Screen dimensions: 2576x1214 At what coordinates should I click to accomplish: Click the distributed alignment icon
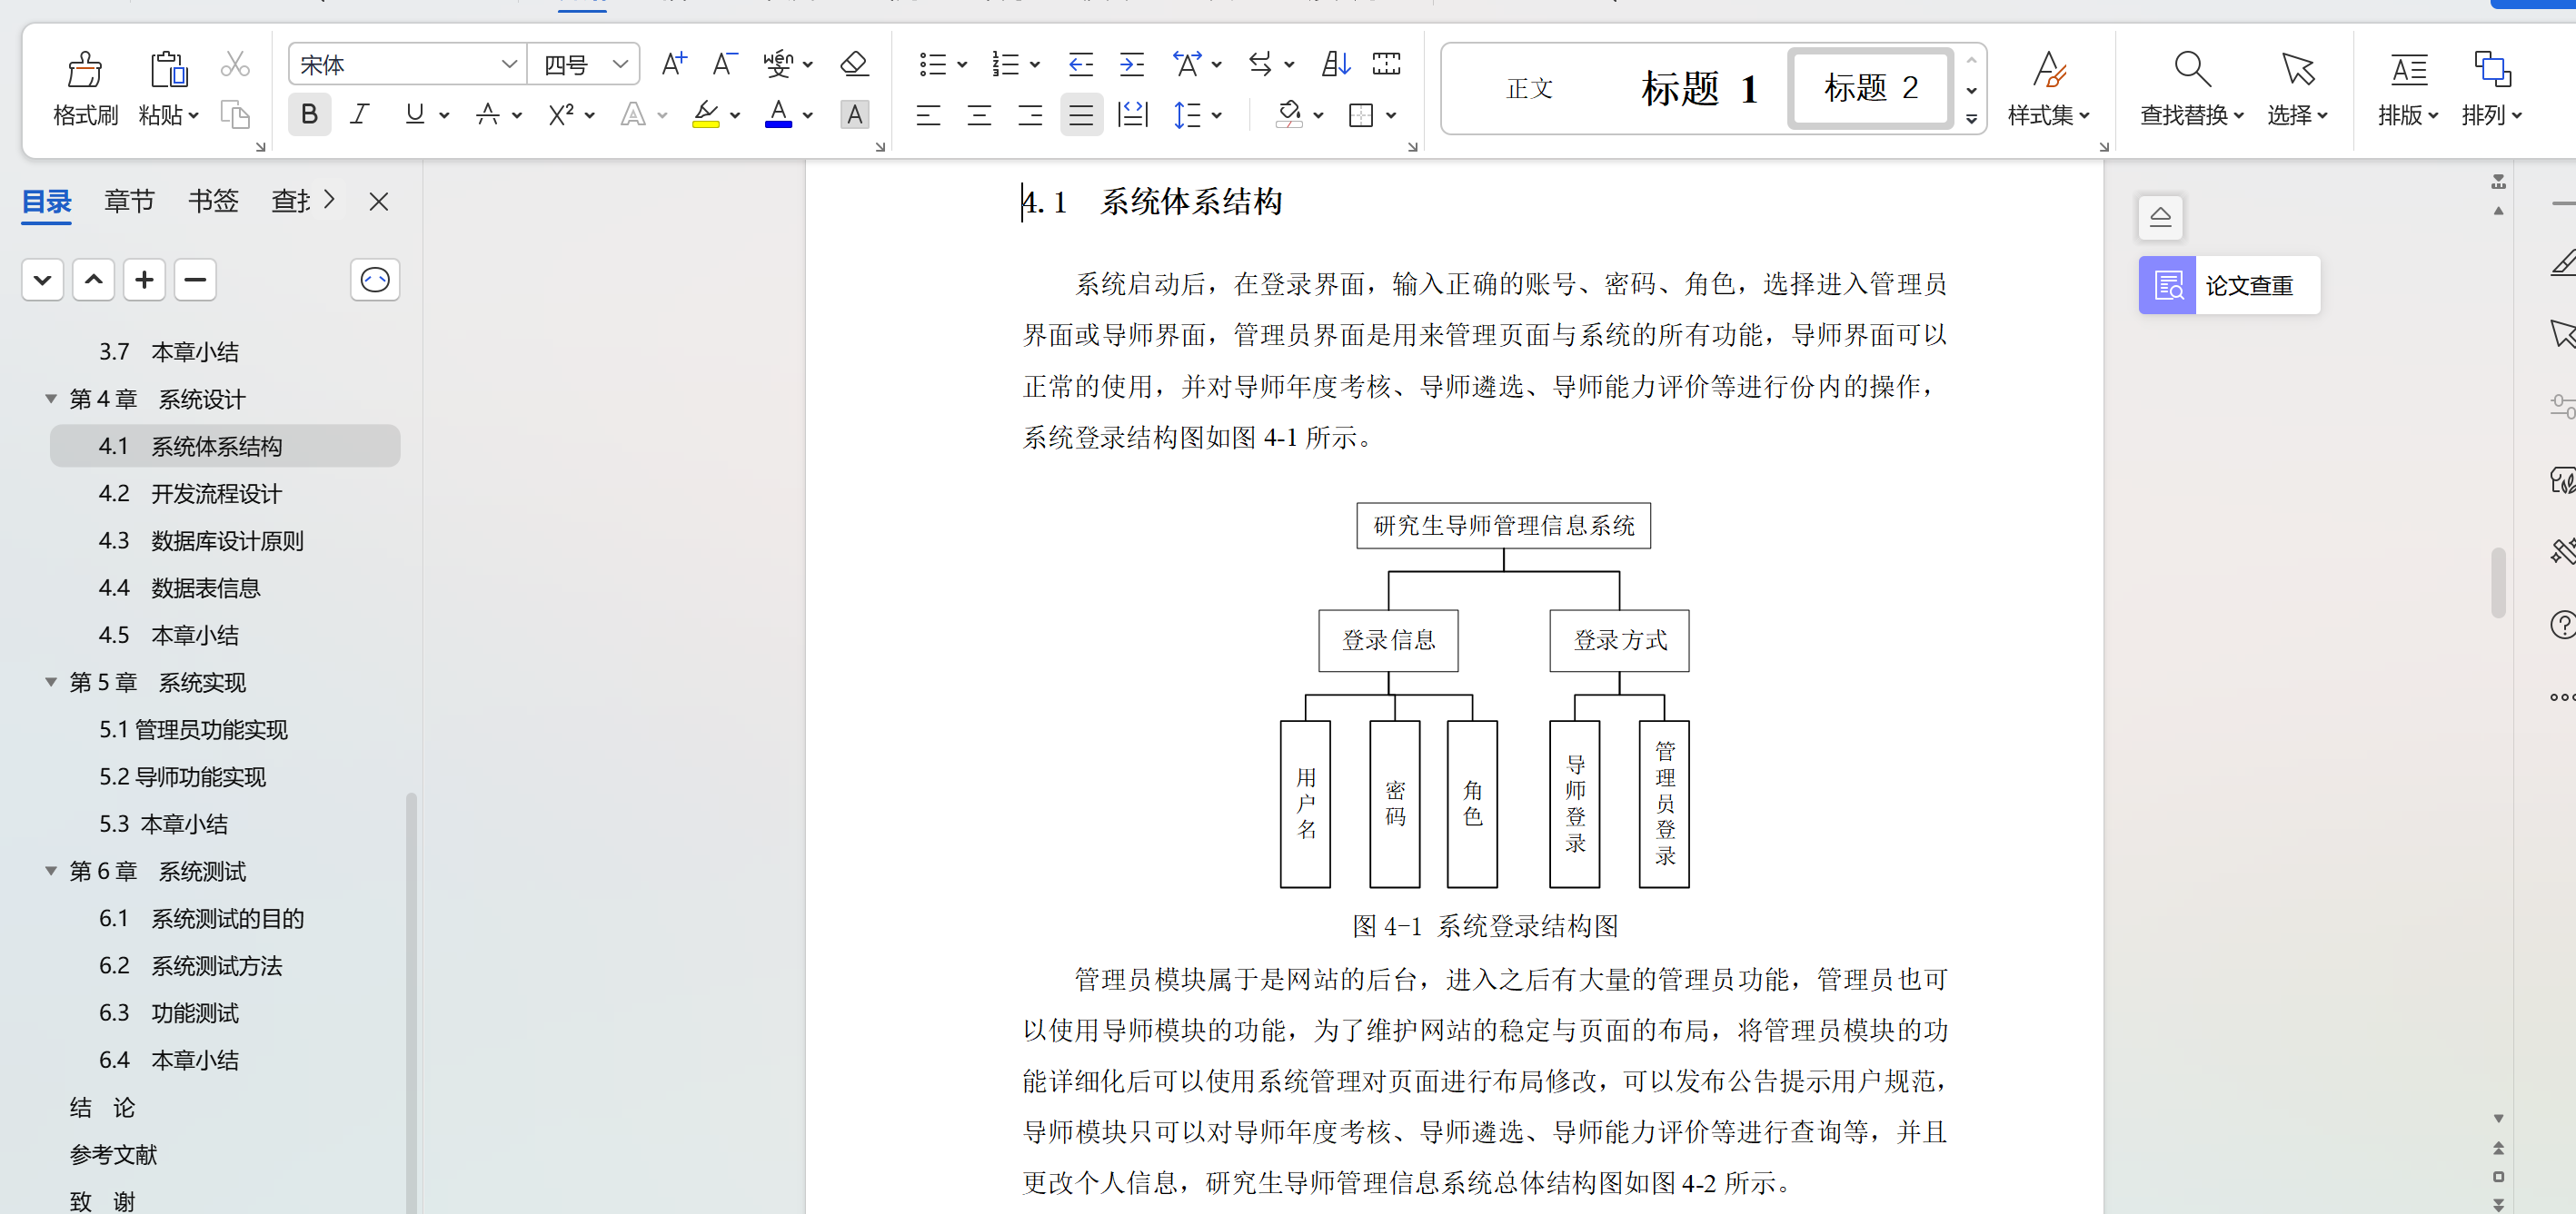pos(1132,115)
